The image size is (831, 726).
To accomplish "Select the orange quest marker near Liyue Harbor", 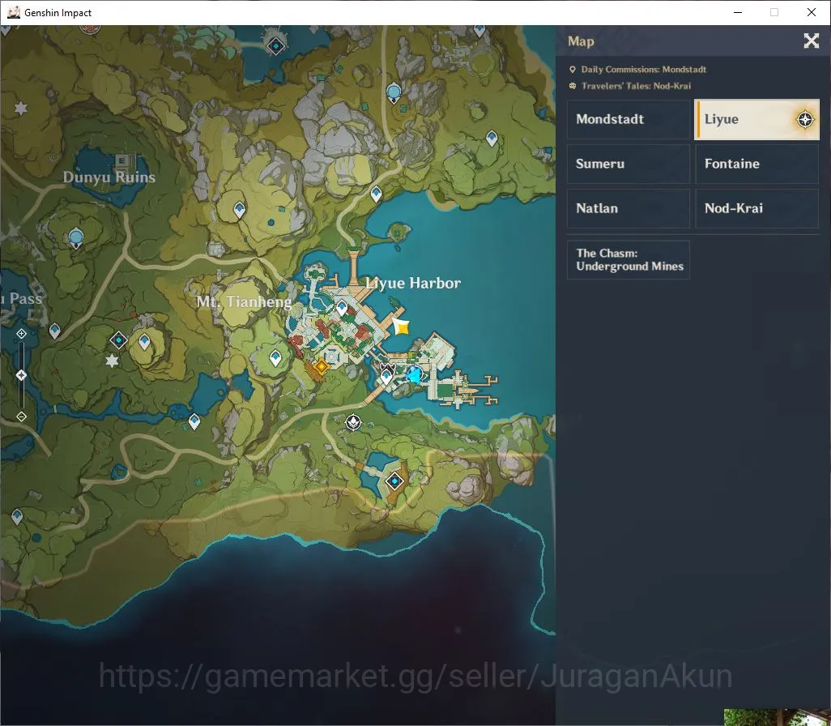I will tap(321, 366).
